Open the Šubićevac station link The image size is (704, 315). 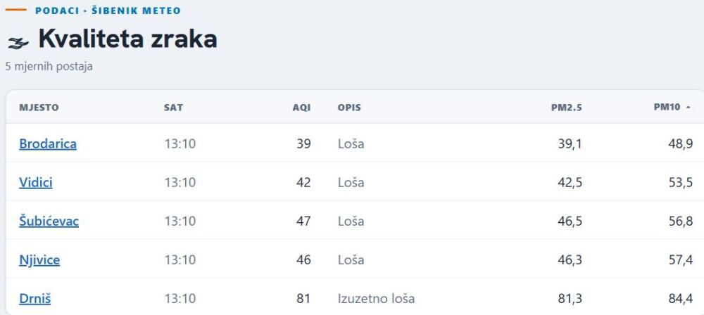coord(49,221)
